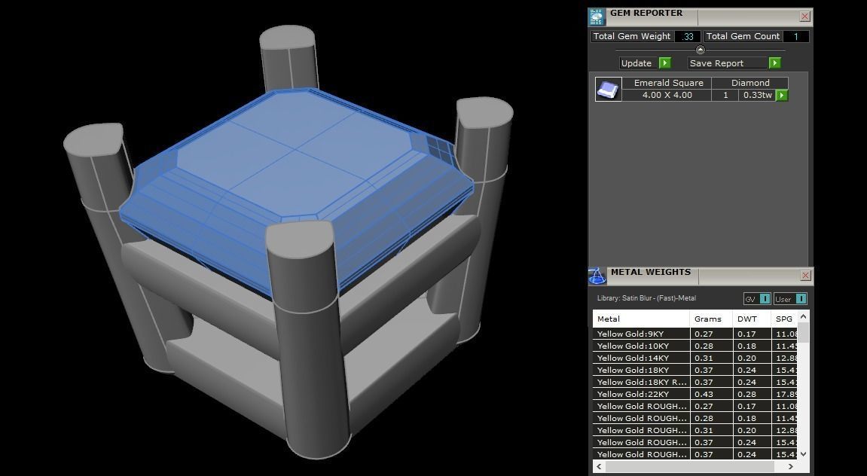
Task: Click the Total Gem Count value field
Action: coord(796,36)
